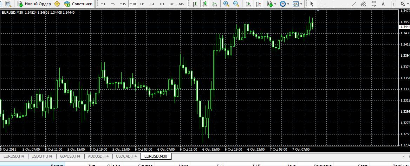Switch chart to M5 timeframe

pyautogui.click(x=113, y=4)
